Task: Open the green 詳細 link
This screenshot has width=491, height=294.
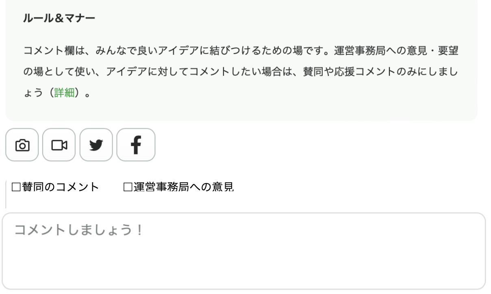Action: pyautogui.click(x=64, y=93)
